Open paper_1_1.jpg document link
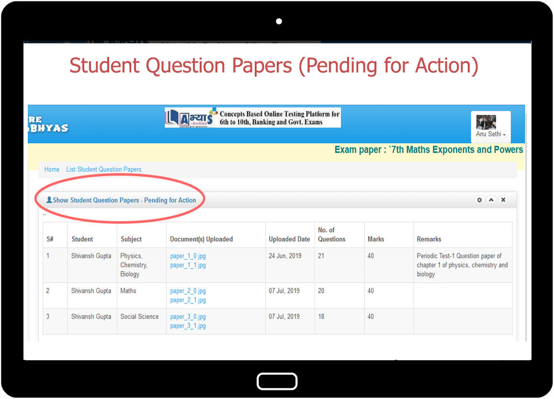 pyautogui.click(x=188, y=266)
